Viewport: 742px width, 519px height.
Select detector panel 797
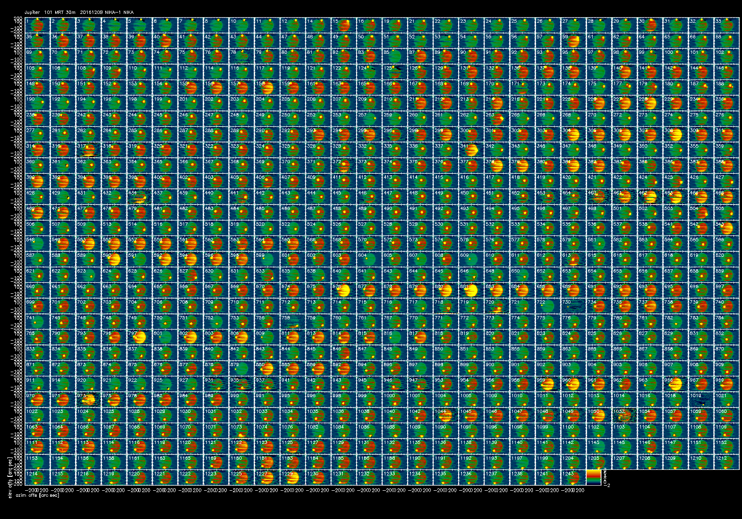click(139, 337)
